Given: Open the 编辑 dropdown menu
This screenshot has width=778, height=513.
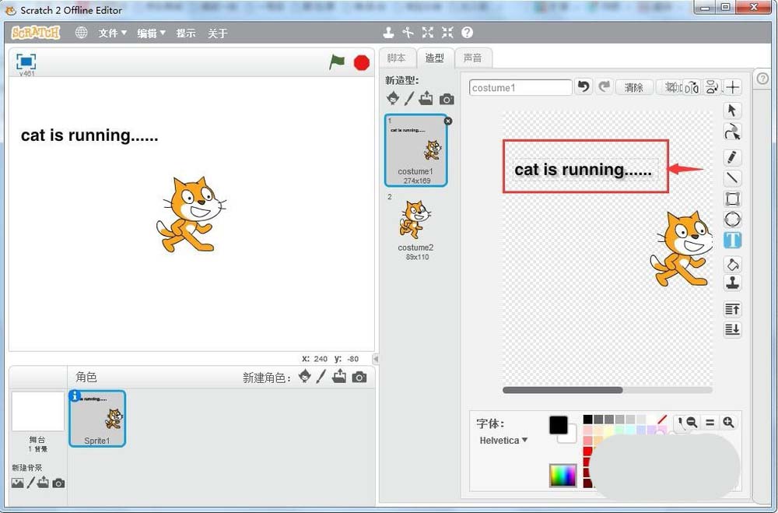Looking at the screenshot, I should click(x=151, y=33).
